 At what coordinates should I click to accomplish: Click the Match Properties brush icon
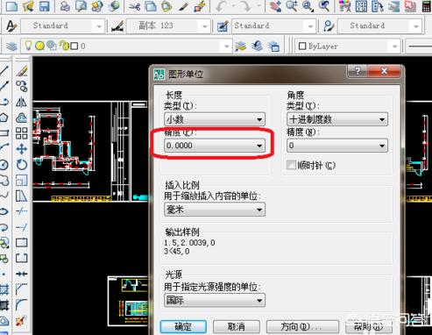click(184, 6)
